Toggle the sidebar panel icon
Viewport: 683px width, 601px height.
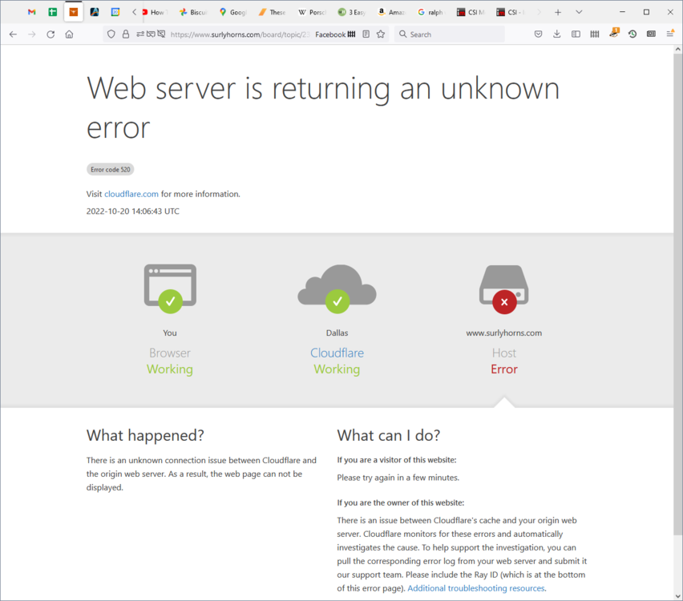point(576,34)
